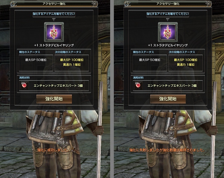Click 強化するアイテムを載せてください prompt in left window
224x178 pixels.
click(54, 14)
